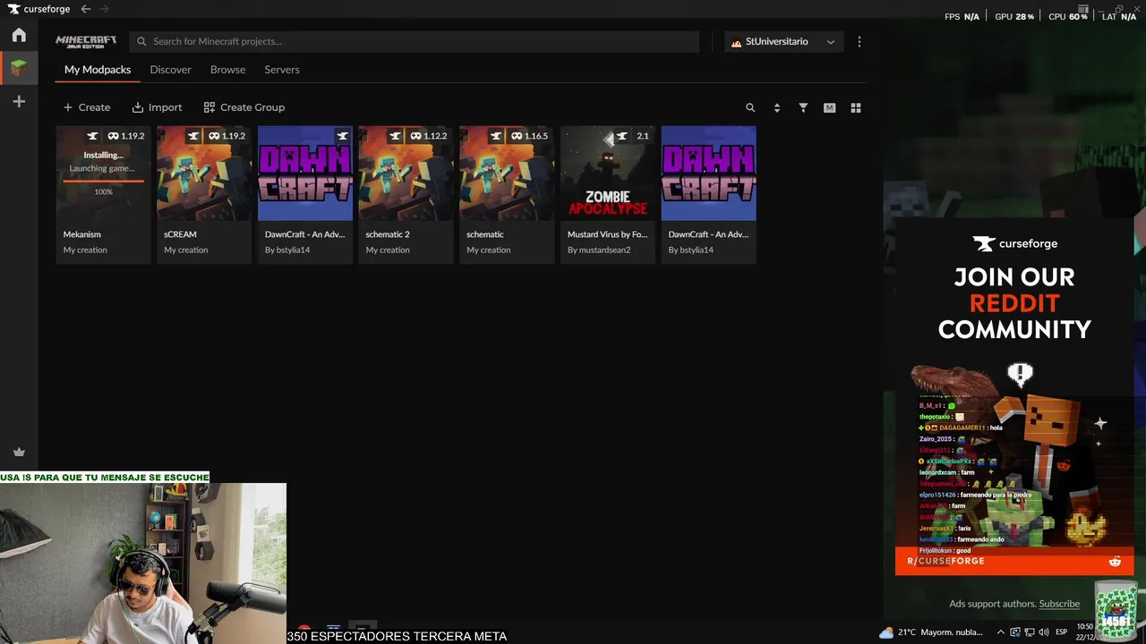Click the 1.12.2 version badge on schematic 2
This screenshot has height=644, width=1146.
tap(429, 136)
